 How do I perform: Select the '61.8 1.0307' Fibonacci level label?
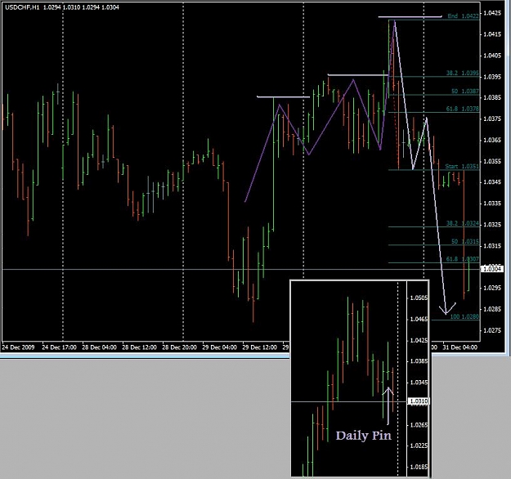(x=462, y=259)
